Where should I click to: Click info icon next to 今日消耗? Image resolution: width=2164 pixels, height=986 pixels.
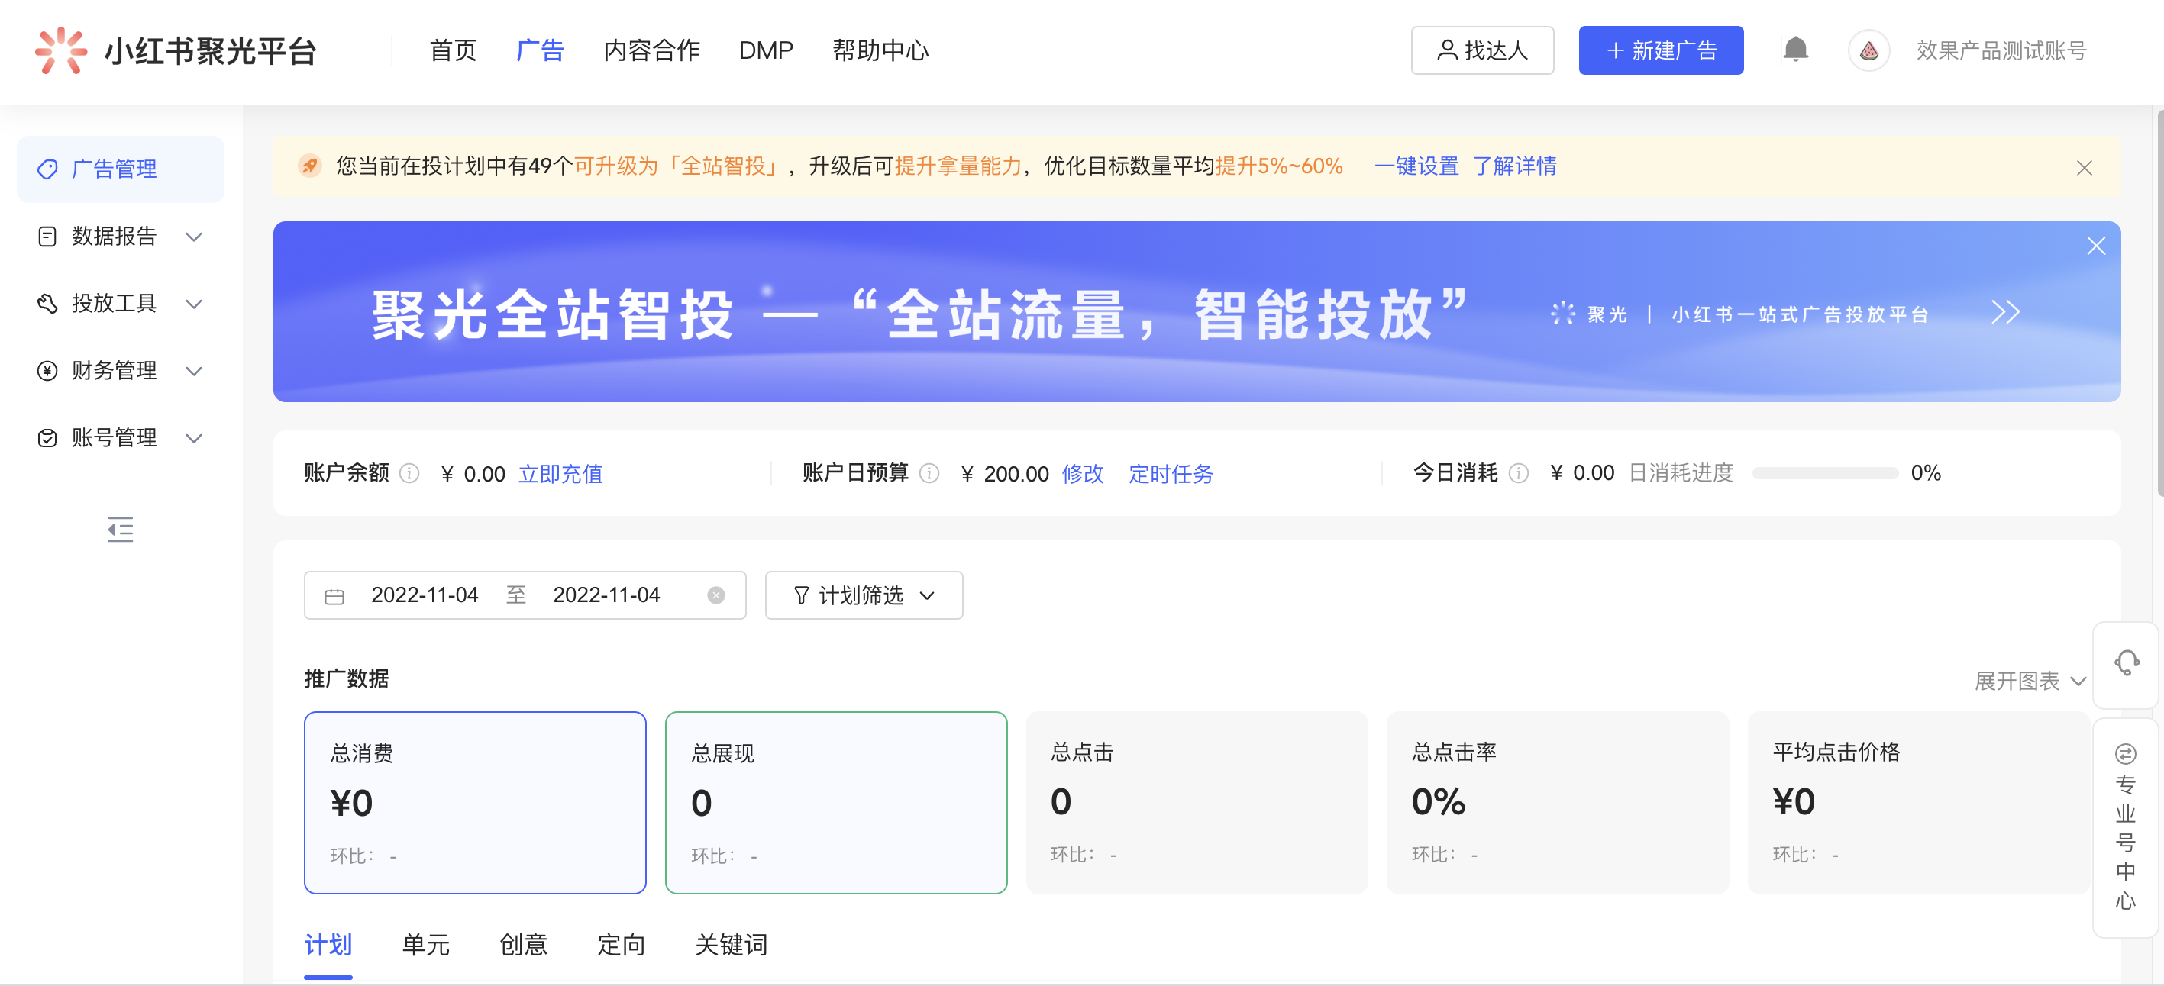(1519, 474)
